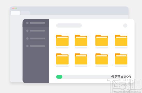The width and height of the screenshot is (142, 93).
Task: Open the third folder in bottom row
Action: click(x=102, y=59)
